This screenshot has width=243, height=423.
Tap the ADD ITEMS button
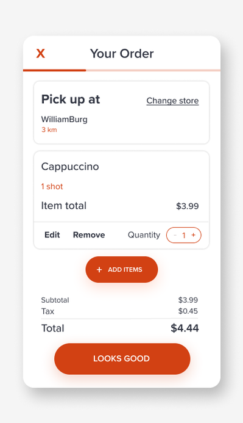[x=122, y=270]
